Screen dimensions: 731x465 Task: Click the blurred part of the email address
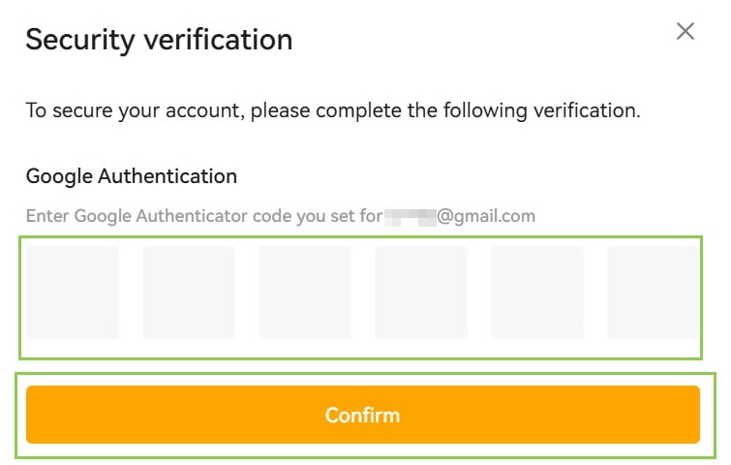(410, 215)
